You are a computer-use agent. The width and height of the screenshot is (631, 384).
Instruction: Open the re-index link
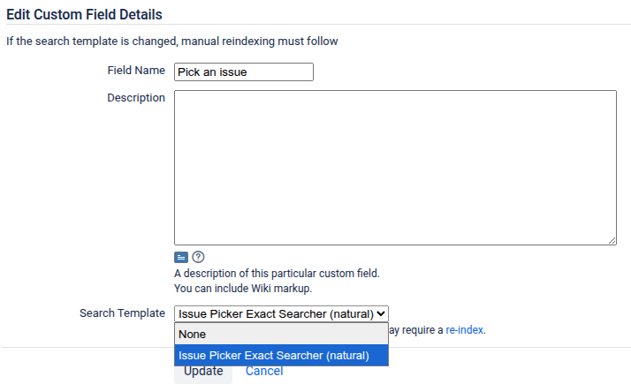(466, 330)
